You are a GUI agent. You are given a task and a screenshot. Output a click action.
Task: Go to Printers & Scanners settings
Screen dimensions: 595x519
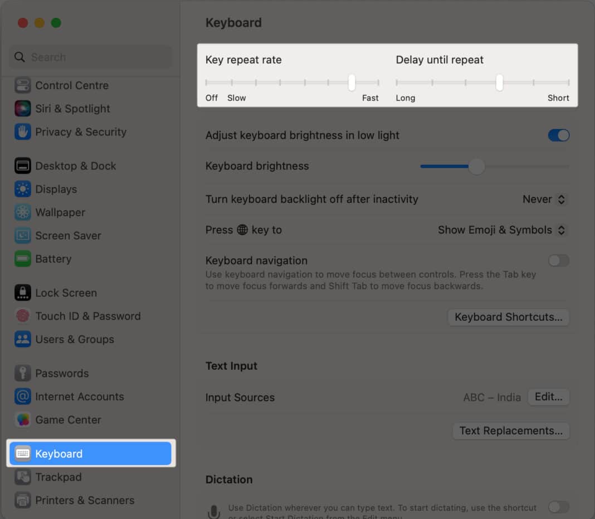(x=85, y=500)
